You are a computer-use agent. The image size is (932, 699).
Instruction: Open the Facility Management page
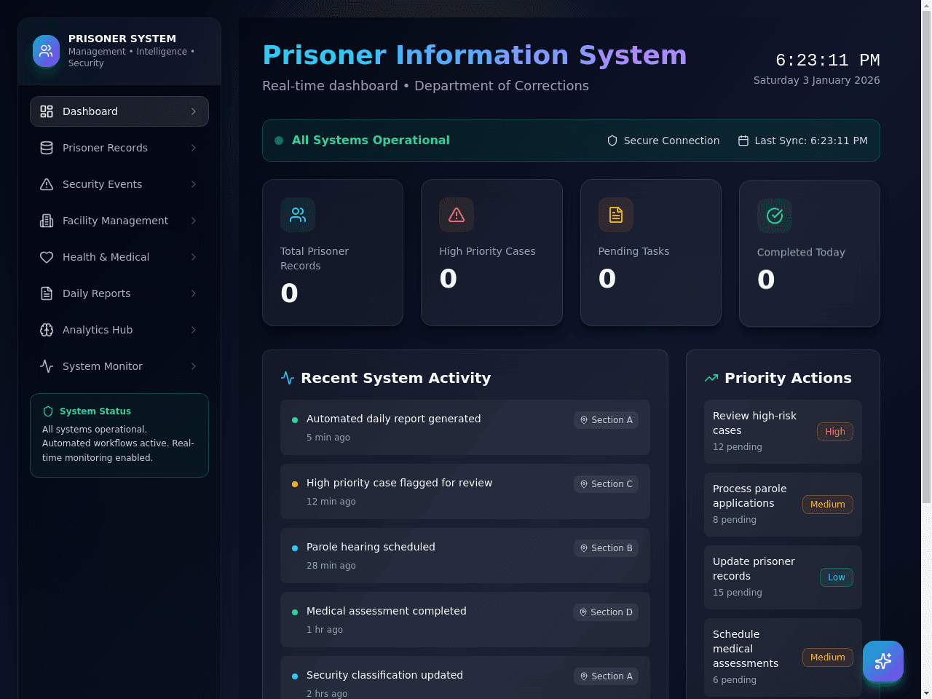click(119, 221)
